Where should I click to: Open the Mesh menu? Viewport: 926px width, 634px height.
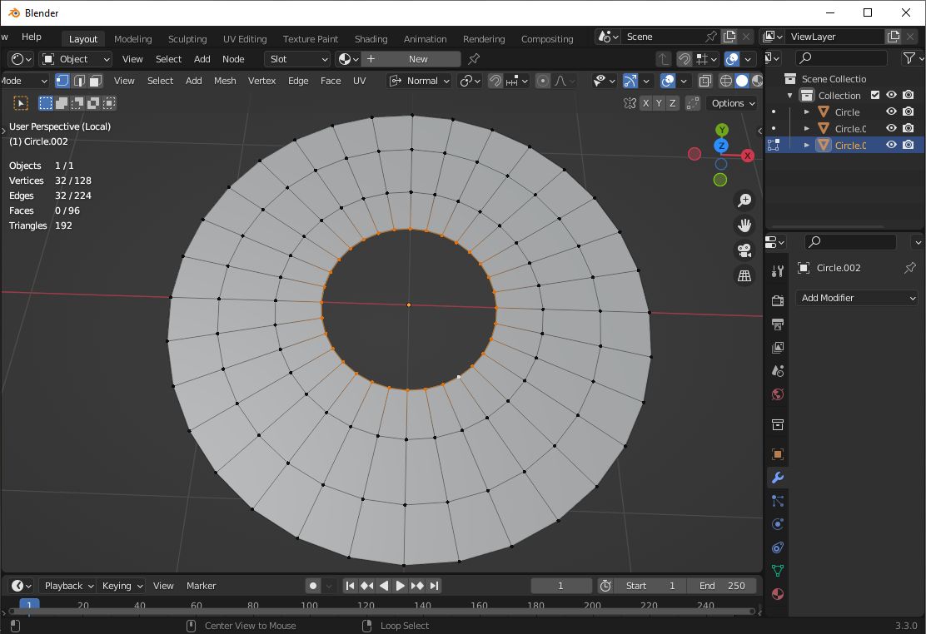click(225, 81)
